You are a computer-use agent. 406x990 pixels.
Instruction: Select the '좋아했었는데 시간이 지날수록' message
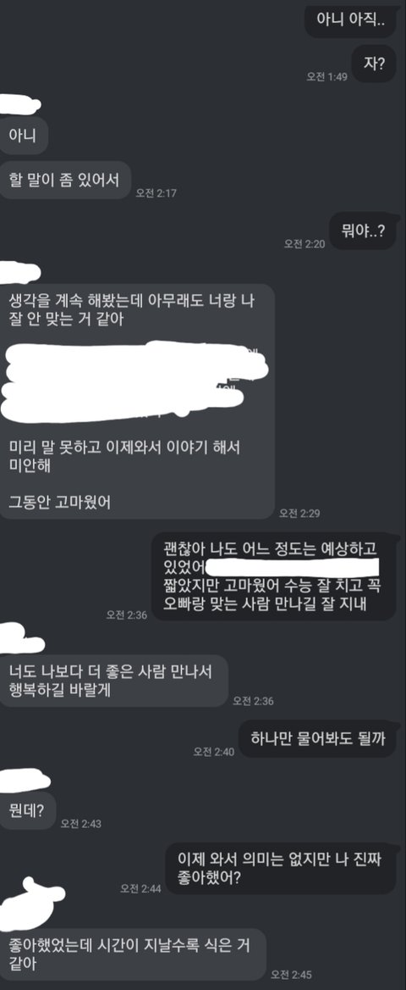tap(133, 954)
